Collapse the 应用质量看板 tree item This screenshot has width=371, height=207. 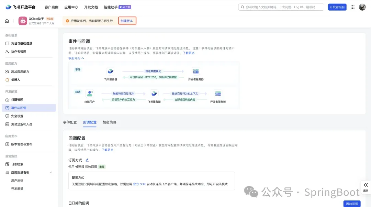(x=51, y=172)
